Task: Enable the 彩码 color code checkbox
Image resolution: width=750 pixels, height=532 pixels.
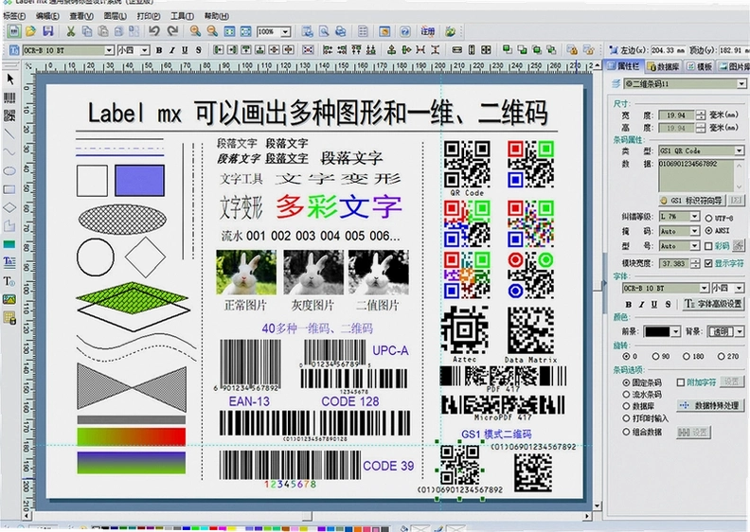Action: 709,246
